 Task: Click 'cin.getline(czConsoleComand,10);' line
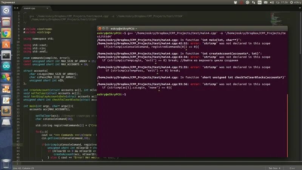coord(66,138)
